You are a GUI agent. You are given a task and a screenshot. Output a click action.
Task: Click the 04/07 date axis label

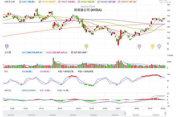118,108
